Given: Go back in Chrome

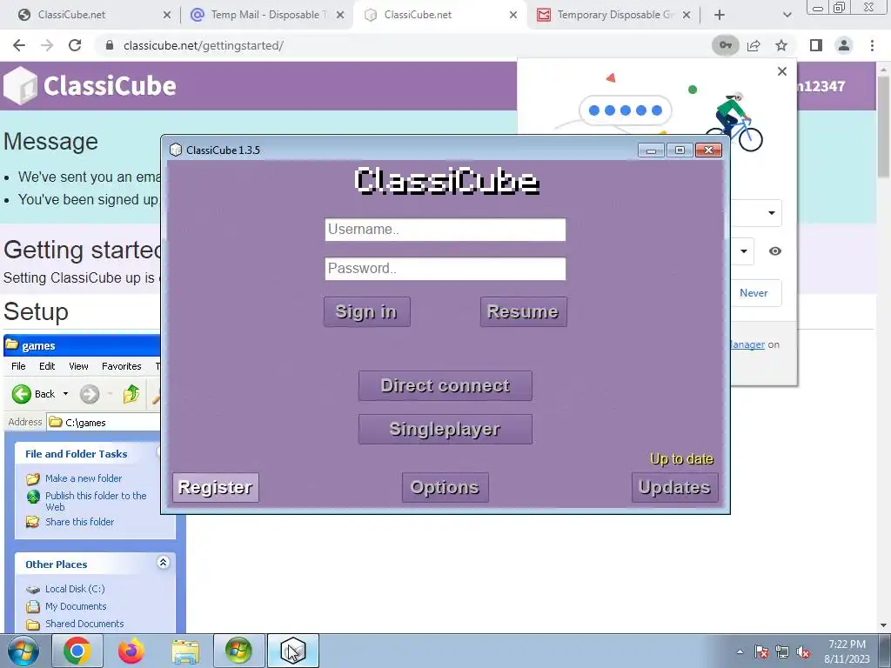Looking at the screenshot, I should [x=19, y=45].
